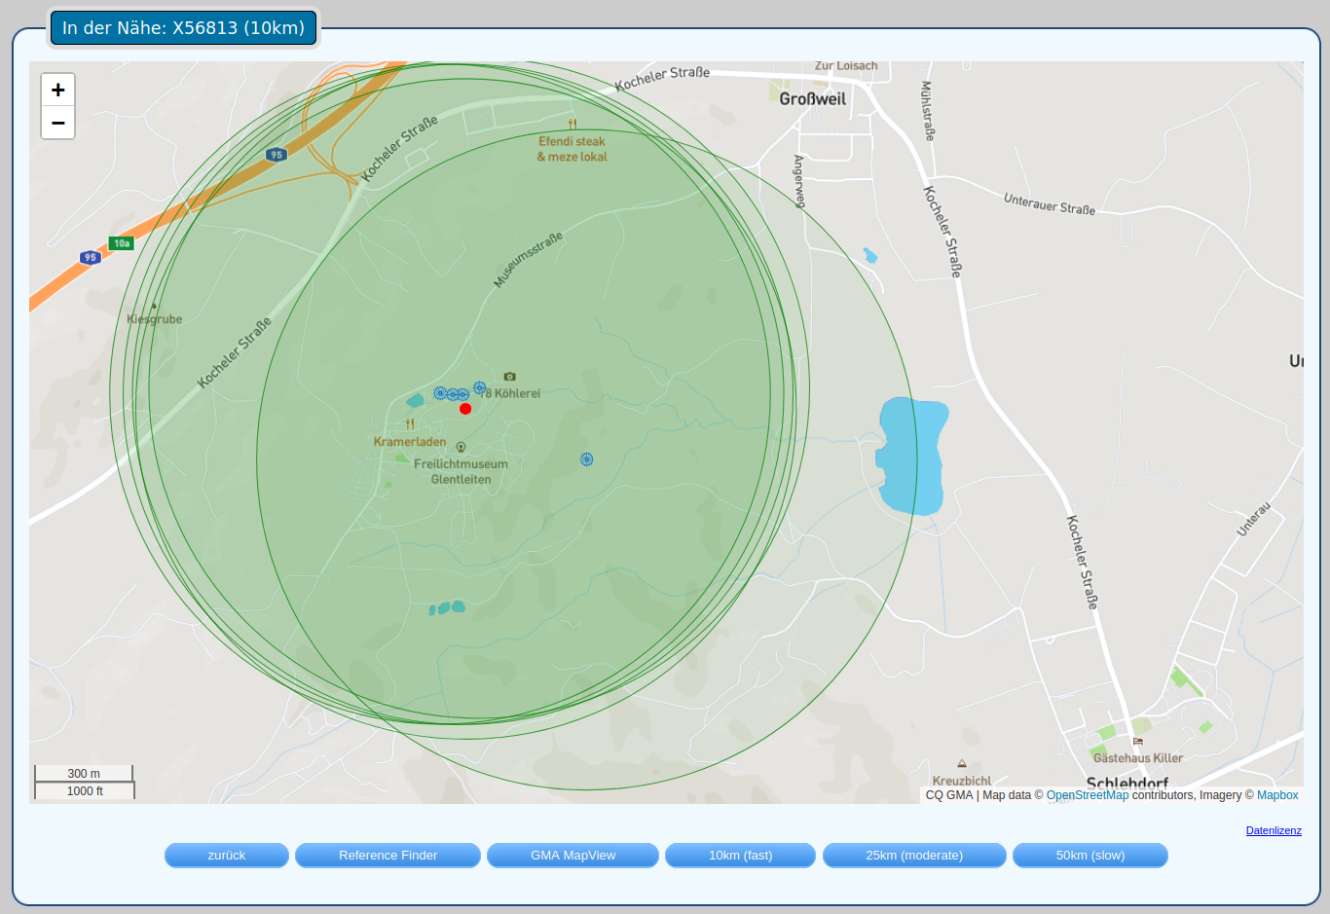Click the Kramerladen restaurant icon
Screen dimensions: 1330x914
point(410,424)
